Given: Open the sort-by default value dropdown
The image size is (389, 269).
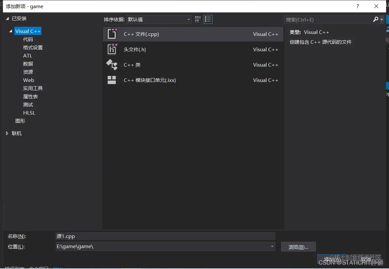Looking at the screenshot, I should pos(159,19).
